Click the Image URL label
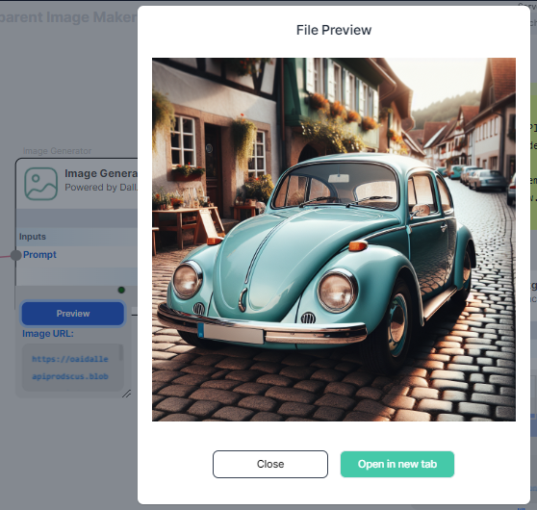Screen dimensions: 537x510 48,333
